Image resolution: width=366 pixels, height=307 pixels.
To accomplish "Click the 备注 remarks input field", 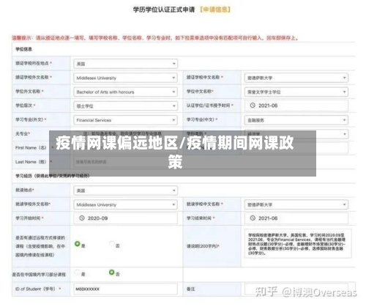I will [x=296, y=289].
